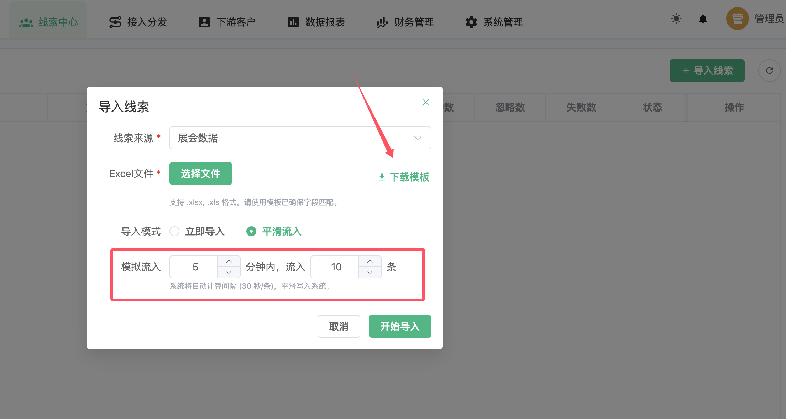This screenshot has height=419, width=786.
Task: Open the 系统管理 gear menu
Action: click(x=494, y=22)
